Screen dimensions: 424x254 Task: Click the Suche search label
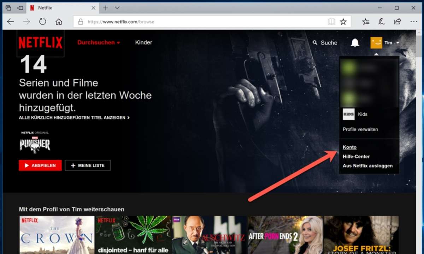coord(329,43)
